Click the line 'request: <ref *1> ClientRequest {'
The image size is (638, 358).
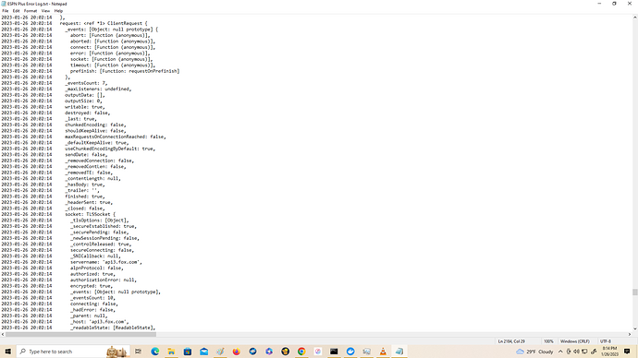coord(104,24)
